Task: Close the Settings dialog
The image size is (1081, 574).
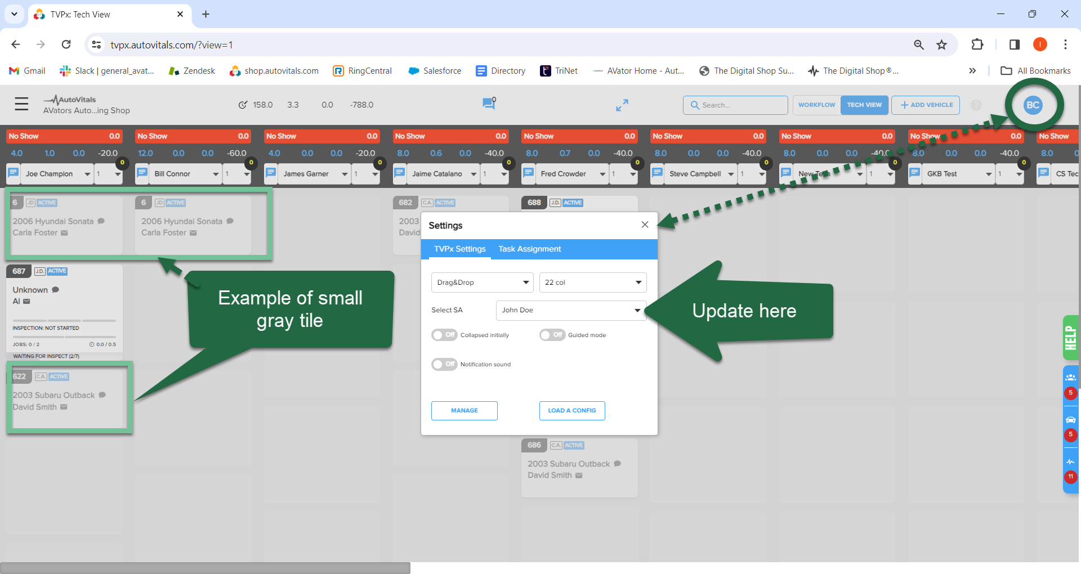Action: tap(645, 225)
